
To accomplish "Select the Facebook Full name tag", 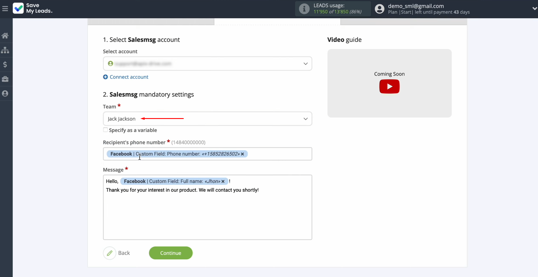I will [x=174, y=181].
